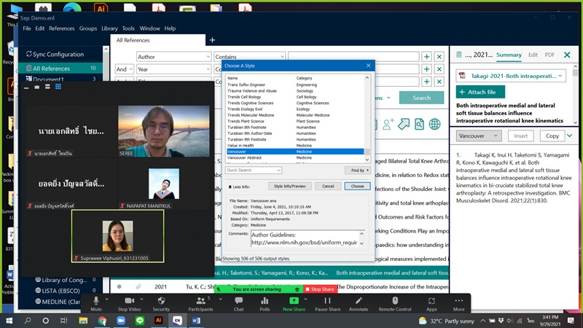Open the References menu

[x=61, y=28]
